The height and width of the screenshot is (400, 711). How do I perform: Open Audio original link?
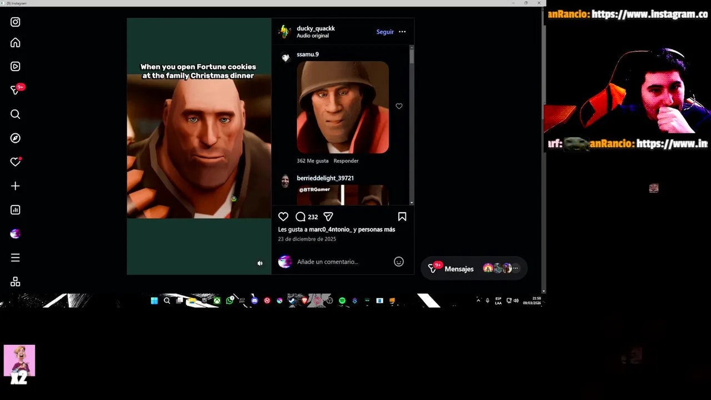(x=313, y=36)
